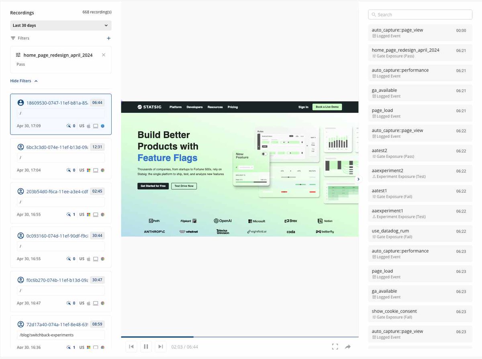Click the OpenAI logo in the replay
The width and height of the screenshot is (482, 359).
[223, 221]
